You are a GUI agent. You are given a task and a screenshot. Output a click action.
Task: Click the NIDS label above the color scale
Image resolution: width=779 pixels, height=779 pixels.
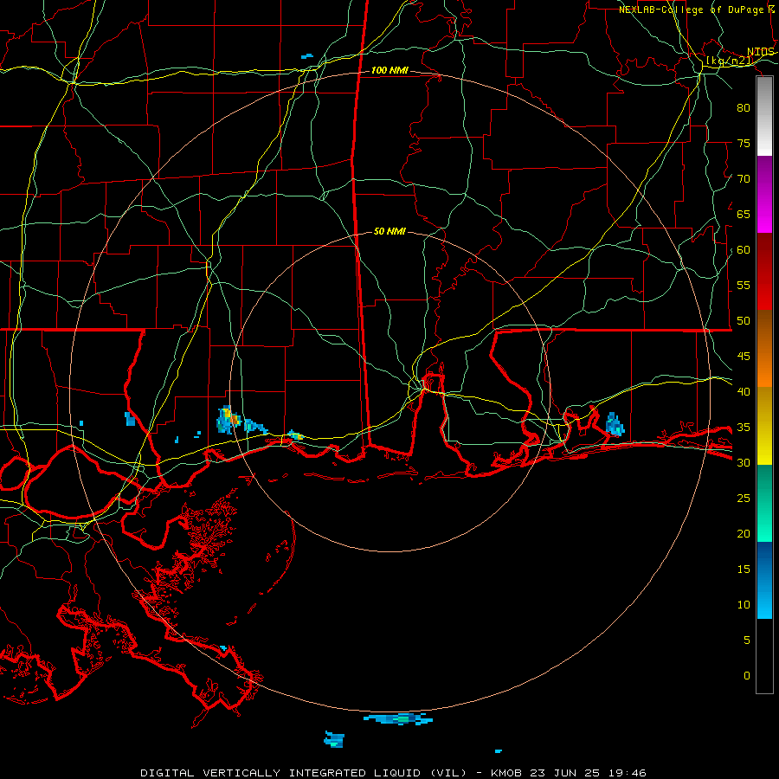761,52
